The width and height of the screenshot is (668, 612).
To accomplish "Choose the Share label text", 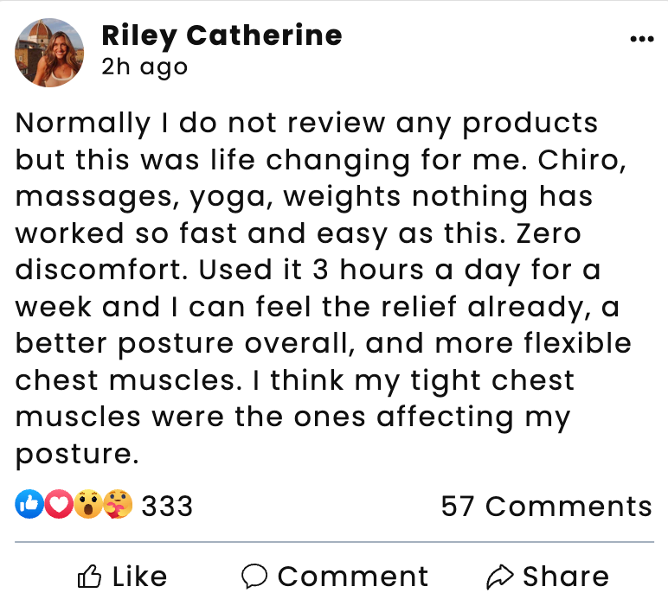I will coord(566,577).
